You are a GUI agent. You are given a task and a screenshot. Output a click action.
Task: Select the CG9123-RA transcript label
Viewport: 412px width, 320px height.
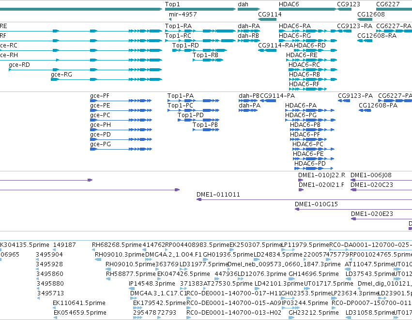coord(355,26)
